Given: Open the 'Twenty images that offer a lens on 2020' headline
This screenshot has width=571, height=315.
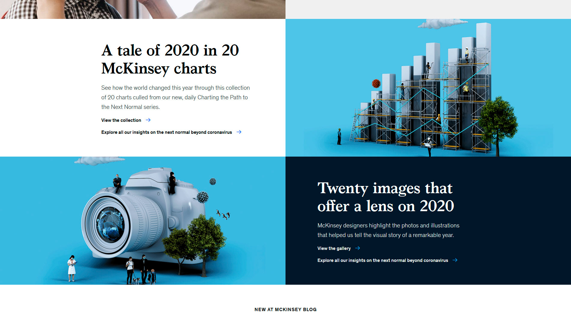Looking at the screenshot, I should click(385, 197).
